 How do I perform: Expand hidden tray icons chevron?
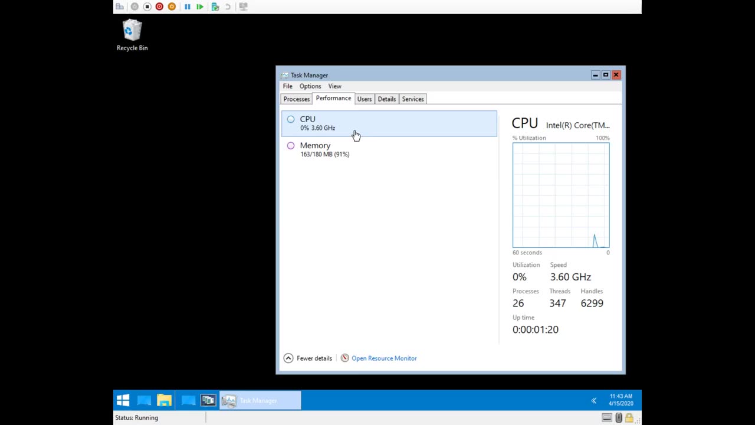[x=594, y=401]
